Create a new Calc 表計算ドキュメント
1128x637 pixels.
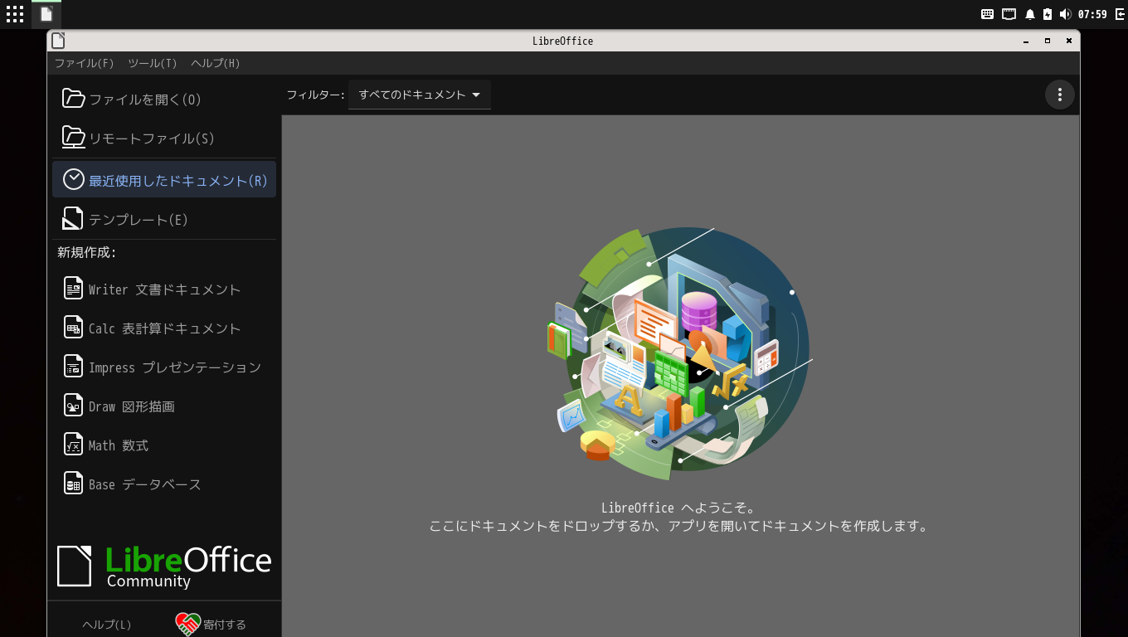[164, 328]
